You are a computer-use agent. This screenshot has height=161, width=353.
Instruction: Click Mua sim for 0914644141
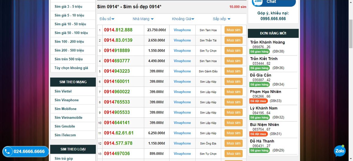click(234, 123)
